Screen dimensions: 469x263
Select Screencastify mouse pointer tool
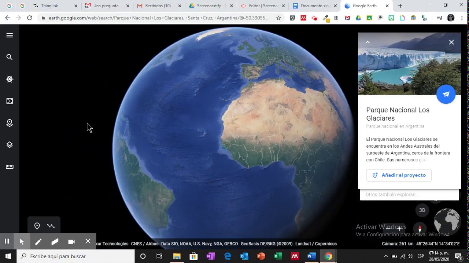22,241
